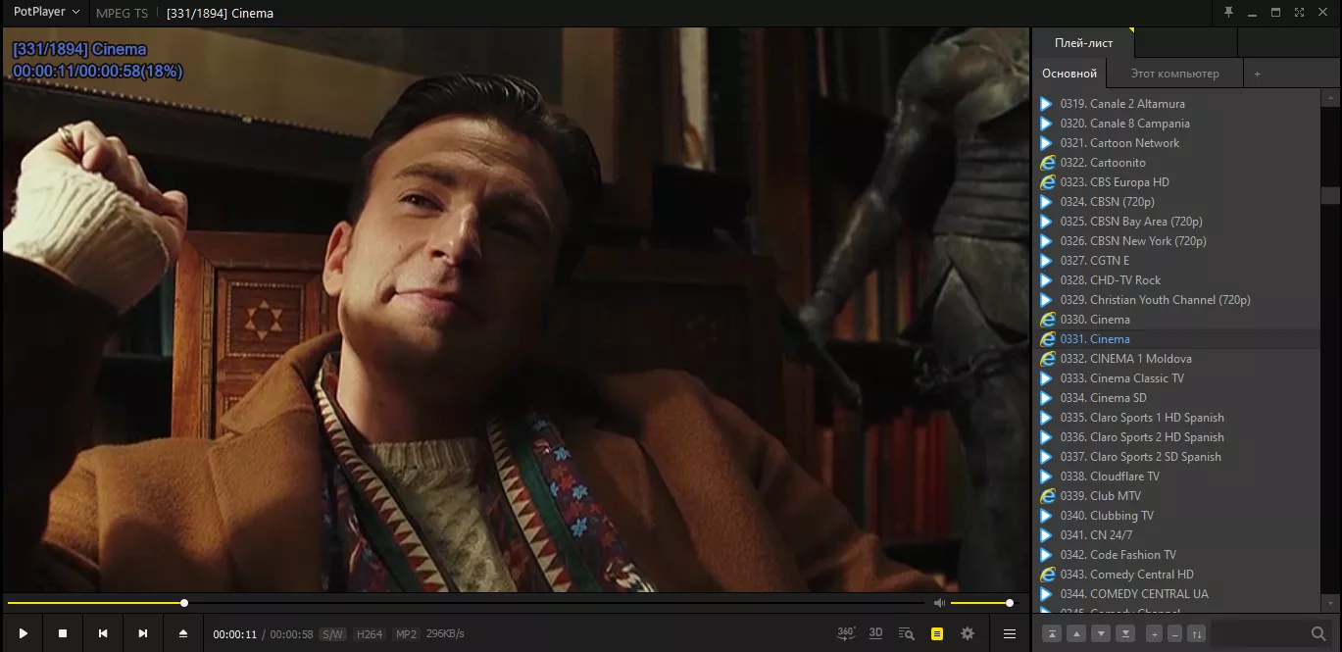Add a new playlist with plus tab
This screenshot has width=1342, height=652.
pyautogui.click(x=1257, y=74)
